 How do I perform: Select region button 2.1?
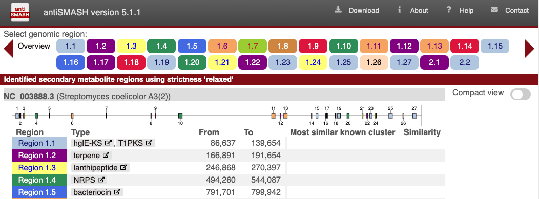pyautogui.click(x=434, y=62)
